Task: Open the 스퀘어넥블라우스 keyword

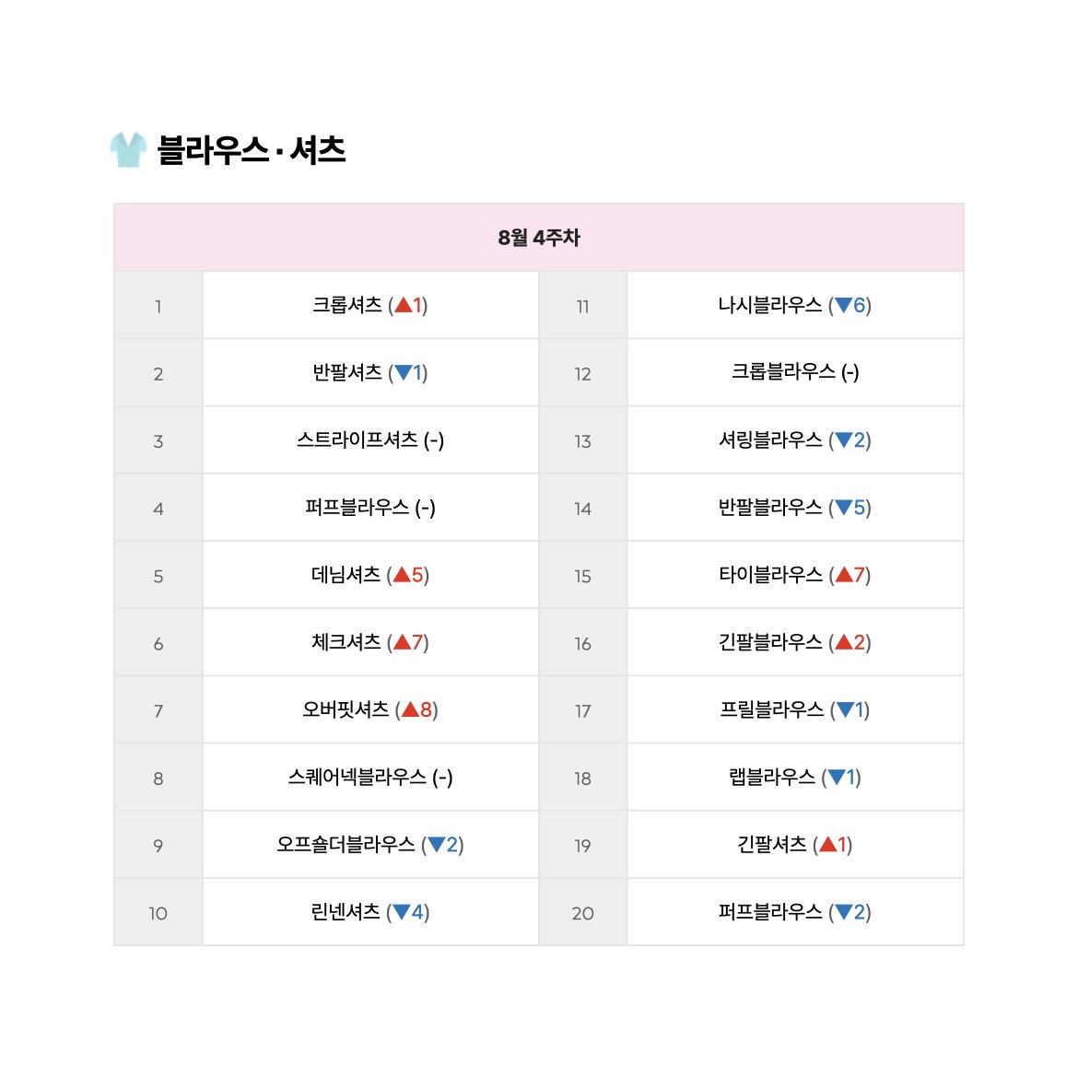Action: coord(357,777)
